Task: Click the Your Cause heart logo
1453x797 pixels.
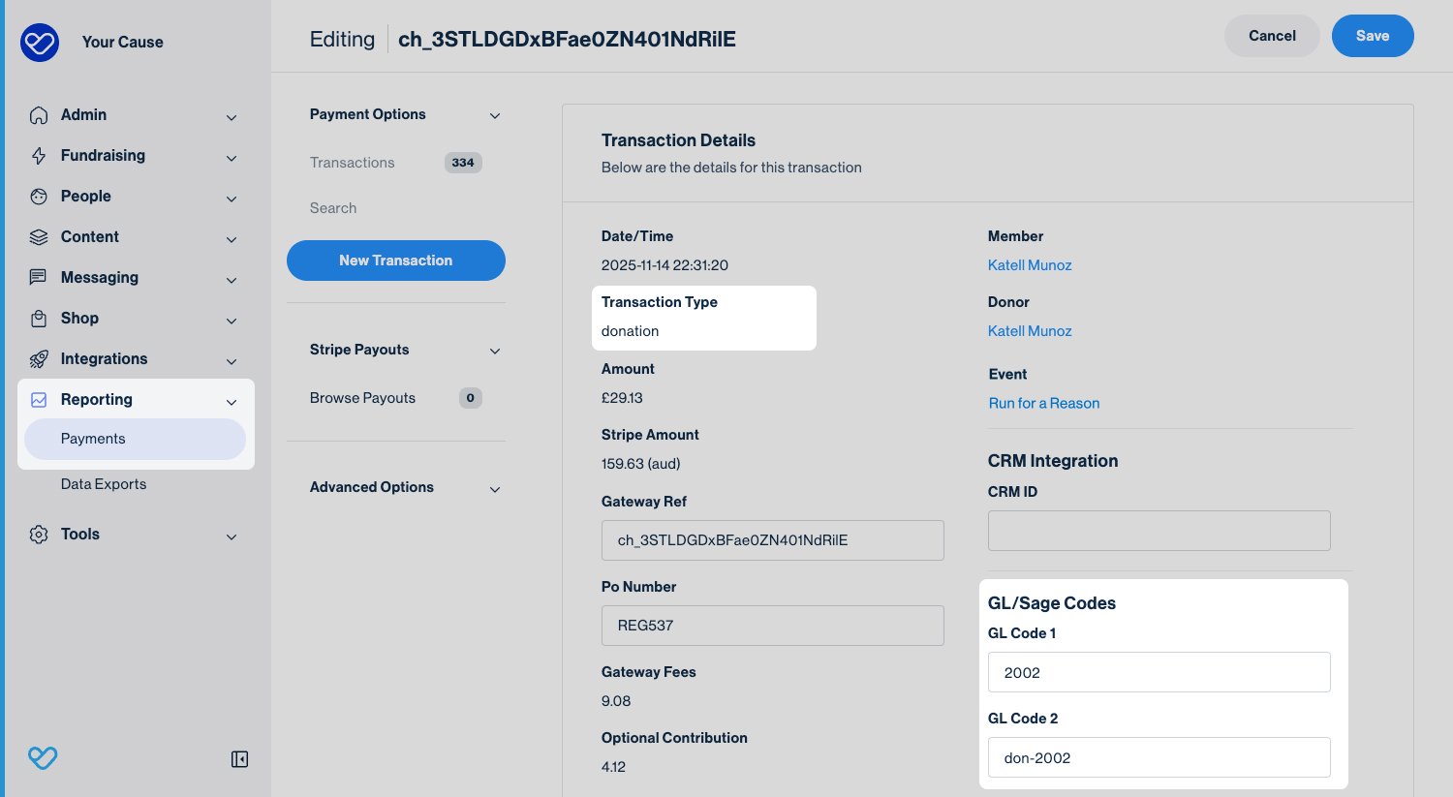Action: point(40,43)
